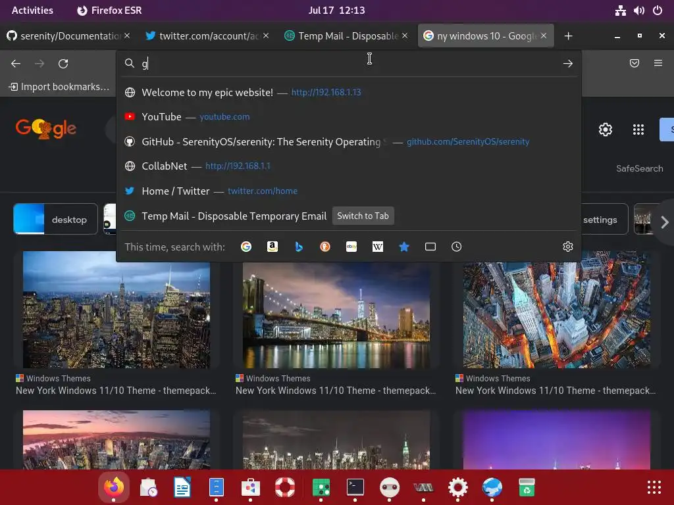This screenshot has height=505, width=674.
Task: Search this time with Google
Action: (246, 247)
